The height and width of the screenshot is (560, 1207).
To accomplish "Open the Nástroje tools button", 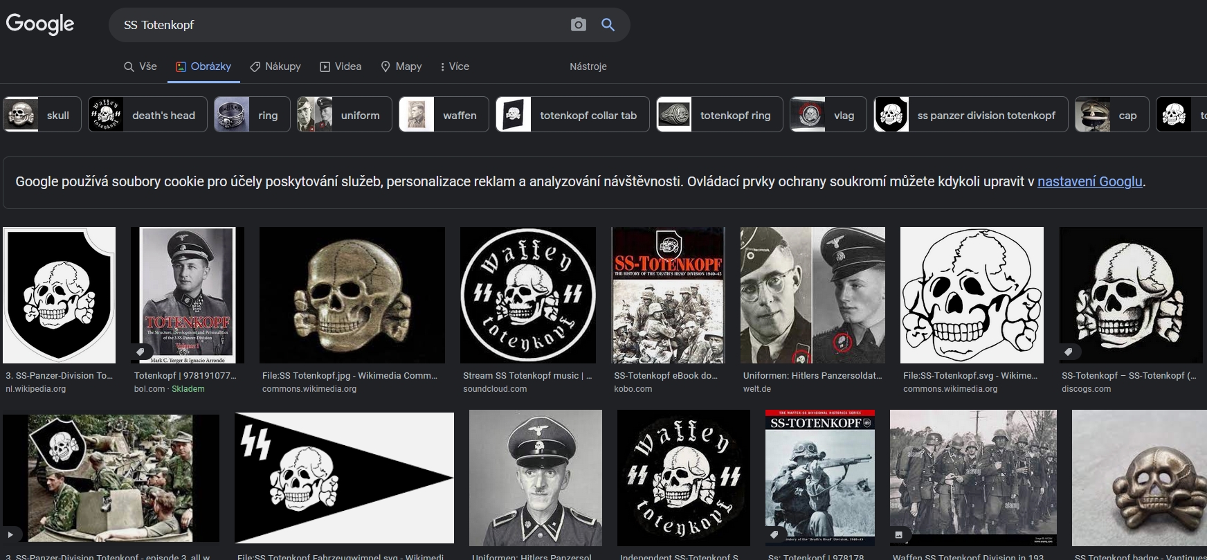I will [x=588, y=66].
